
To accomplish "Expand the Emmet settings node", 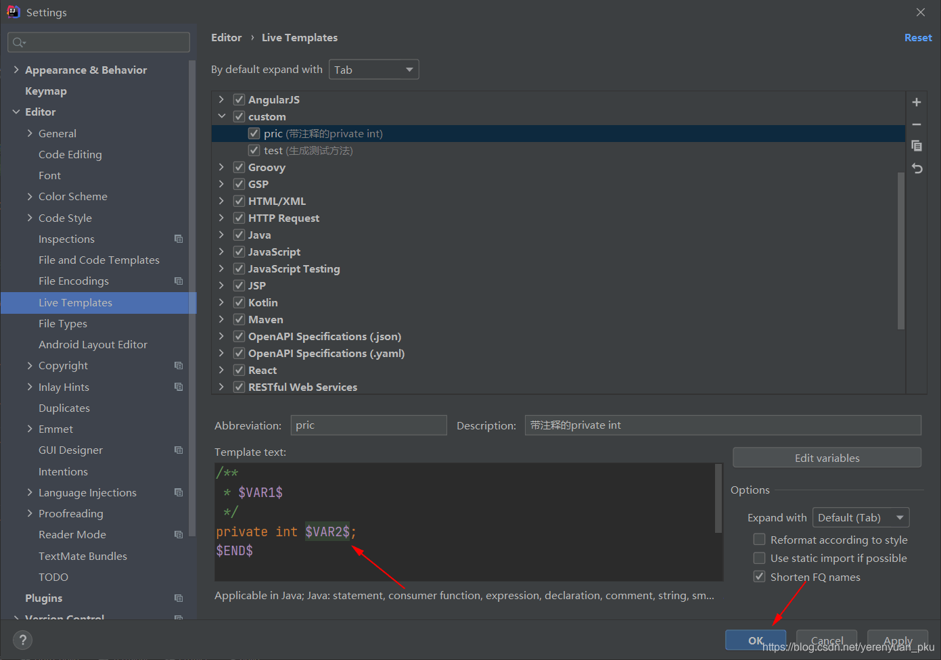I will [x=30, y=429].
